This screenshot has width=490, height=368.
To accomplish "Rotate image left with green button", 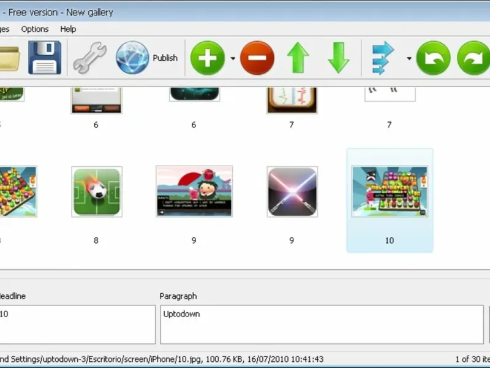I will 433,58.
